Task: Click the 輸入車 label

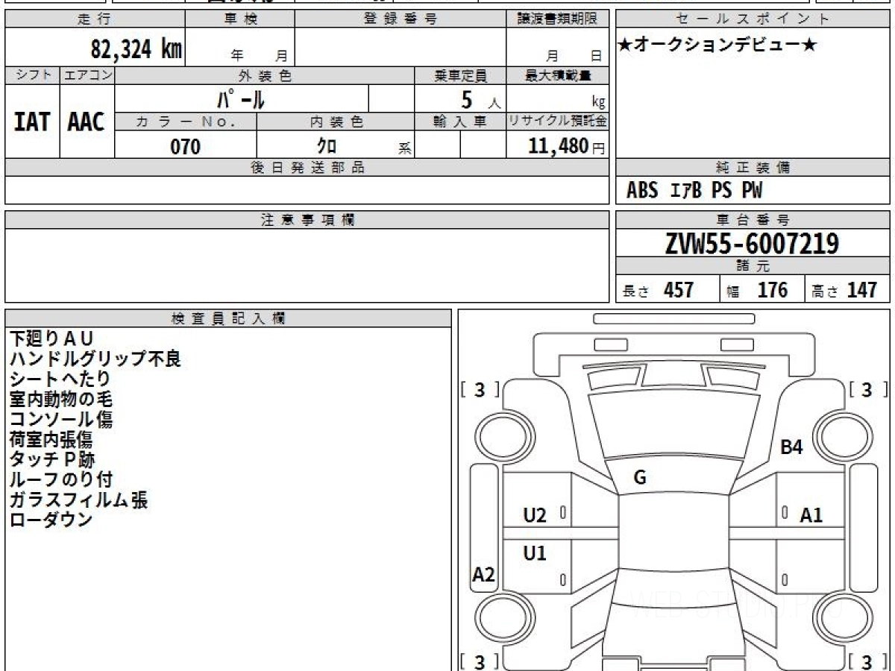Action: (x=460, y=122)
